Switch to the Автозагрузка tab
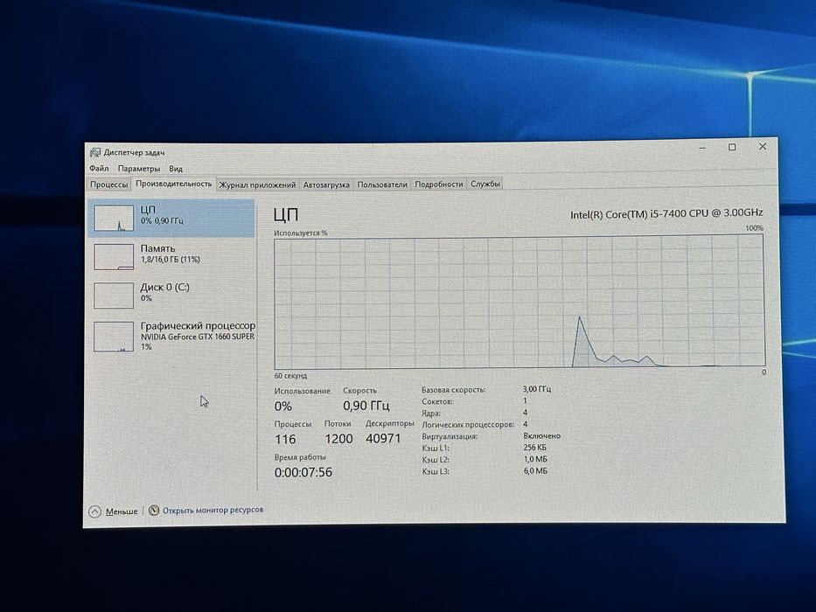 click(326, 184)
